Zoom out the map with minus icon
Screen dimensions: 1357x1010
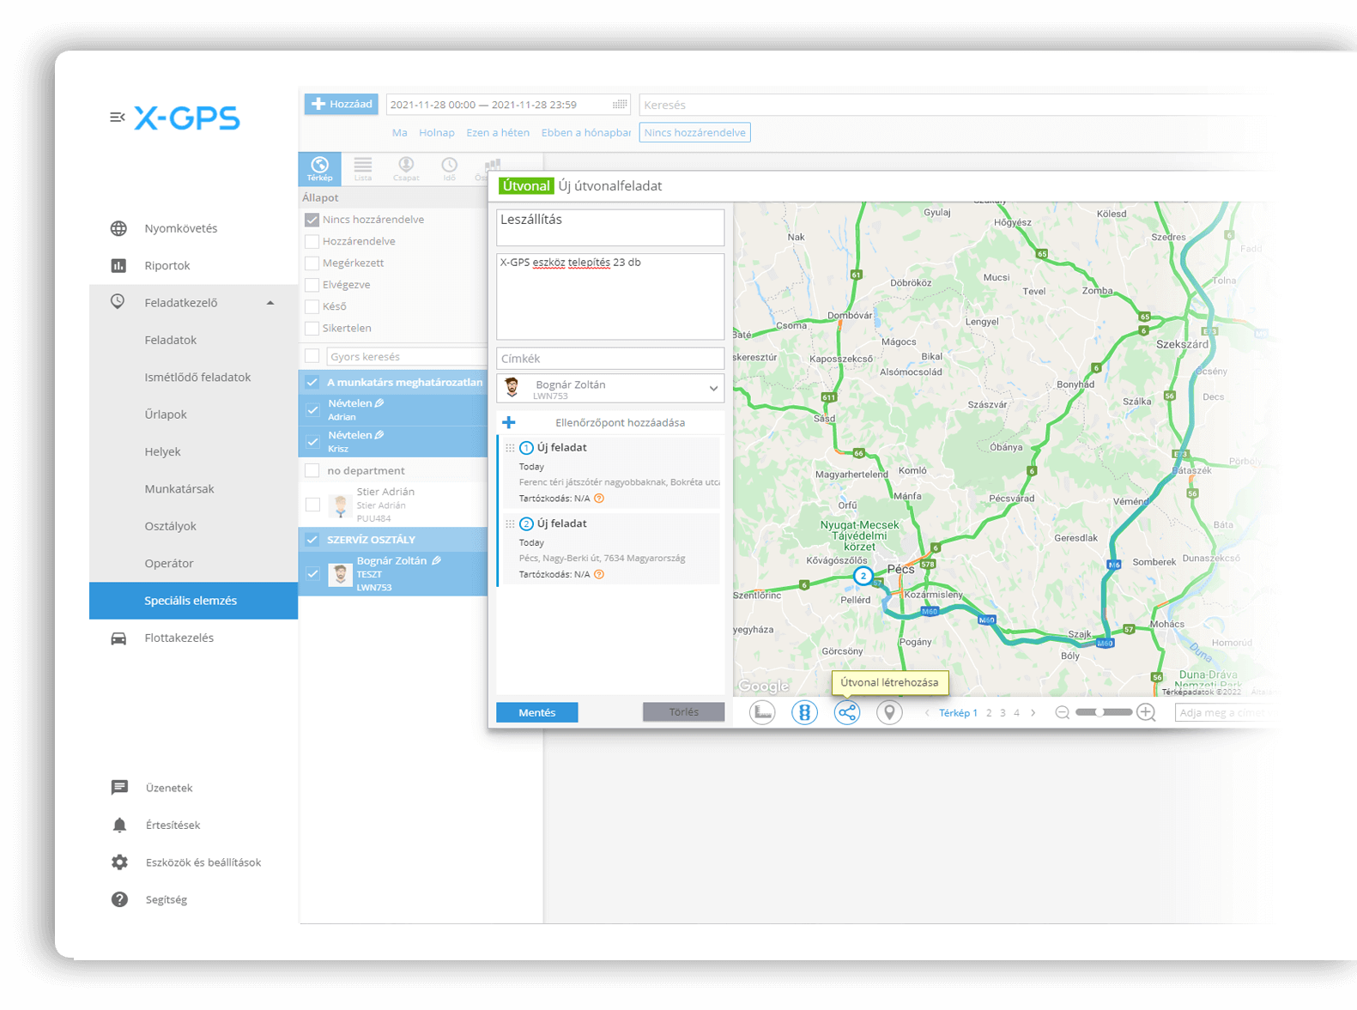1062,712
